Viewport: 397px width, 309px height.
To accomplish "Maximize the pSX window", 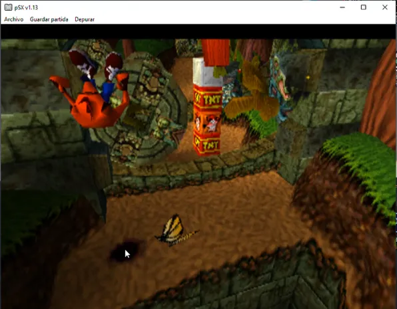I will point(363,7).
